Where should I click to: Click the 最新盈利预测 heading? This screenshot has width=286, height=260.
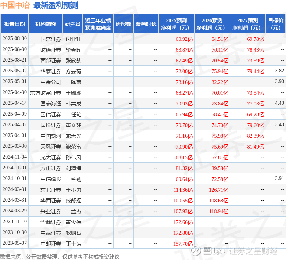56,5
